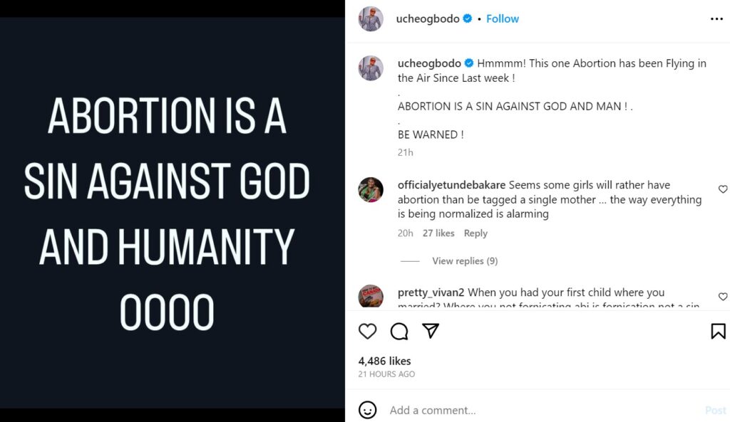Open emoji picker in comment box
This screenshot has width=730, height=422.
368,410
